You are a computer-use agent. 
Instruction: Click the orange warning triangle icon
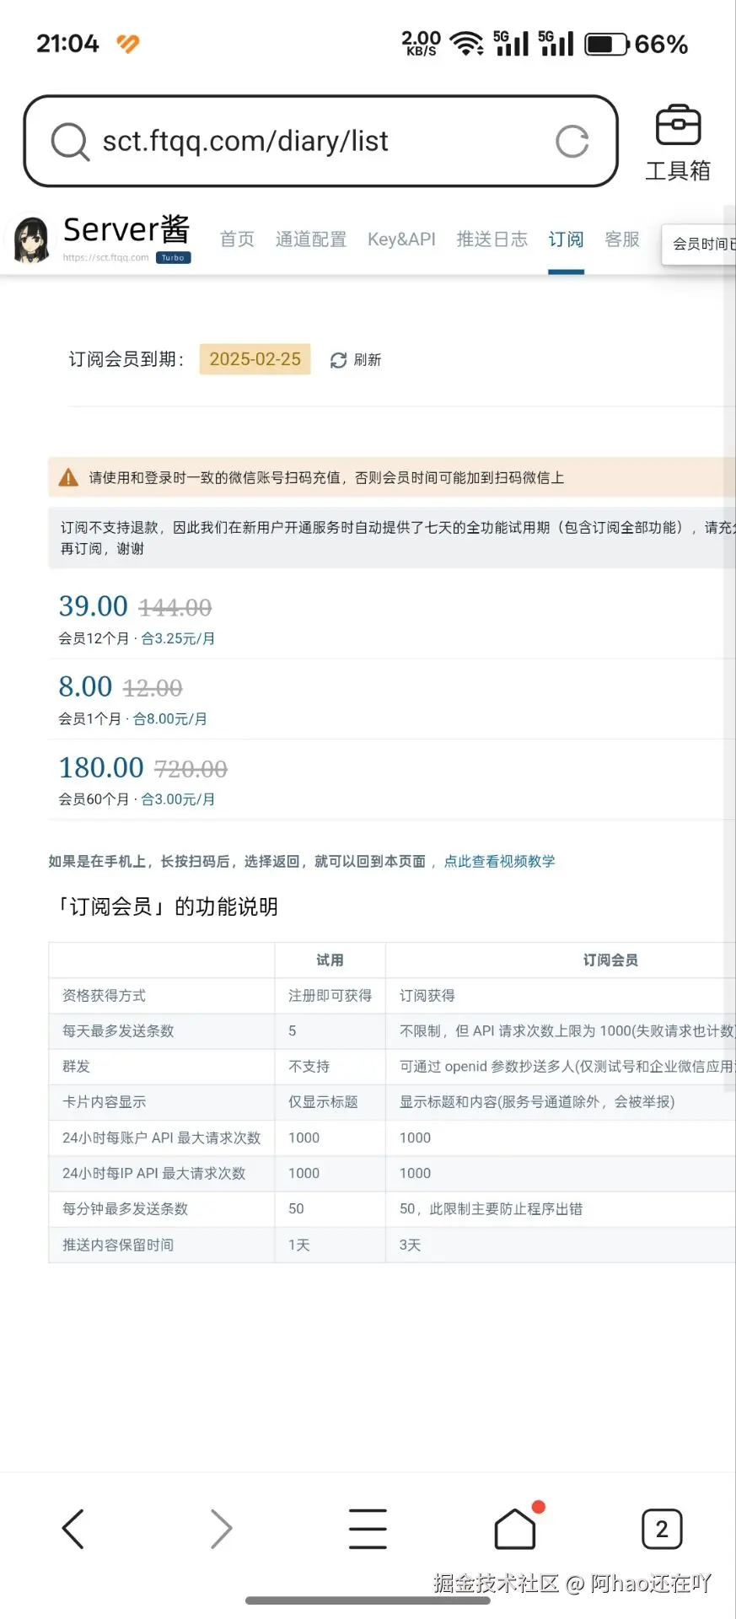pyautogui.click(x=68, y=478)
